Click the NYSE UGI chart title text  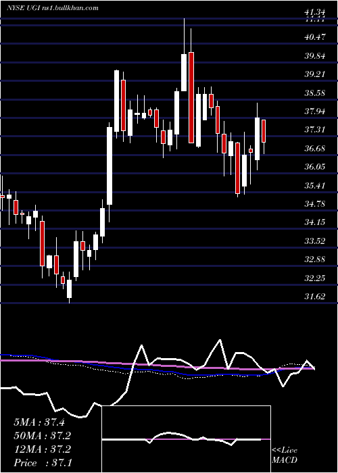pyautogui.click(x=53, y=8)
